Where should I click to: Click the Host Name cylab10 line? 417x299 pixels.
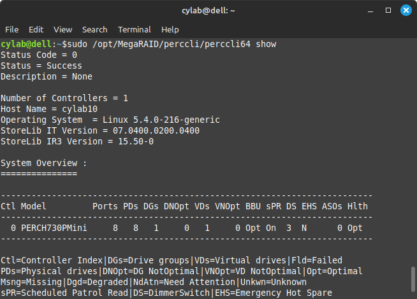49,109
